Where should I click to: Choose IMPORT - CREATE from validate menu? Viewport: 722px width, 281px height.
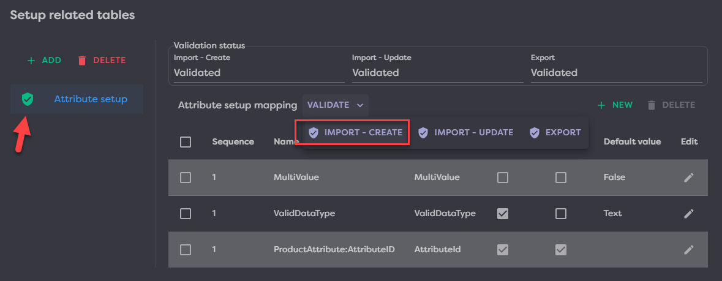pyautogui.click(x=355, y=133)
